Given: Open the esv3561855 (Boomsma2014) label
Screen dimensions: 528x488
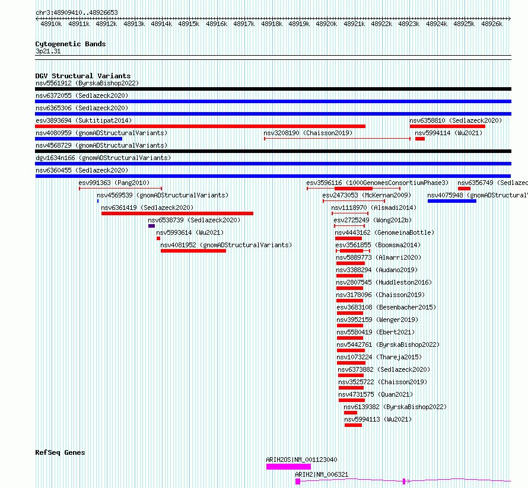Looking at the screenshot, I should coord(378,245).
